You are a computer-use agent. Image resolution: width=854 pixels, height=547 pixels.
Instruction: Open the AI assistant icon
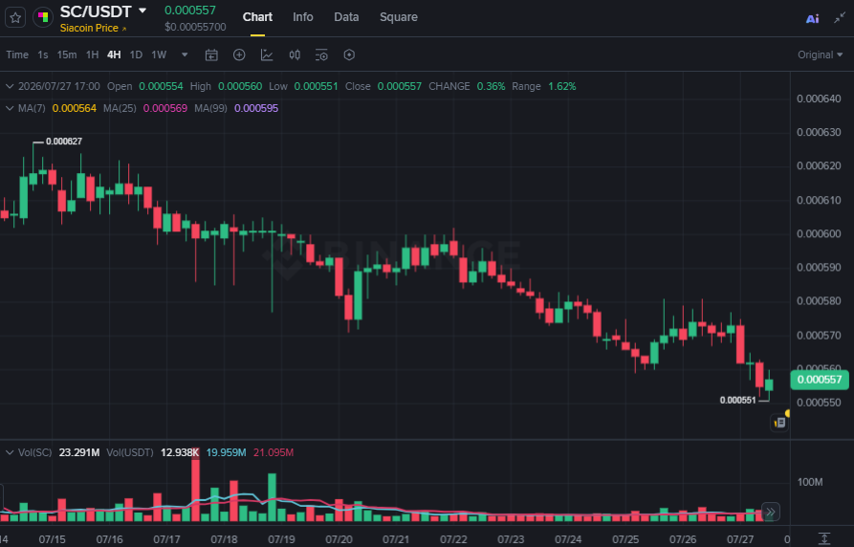[x=812, y=18]
